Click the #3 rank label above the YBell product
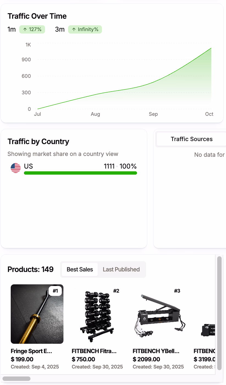The width and height of the screenshot is (226, 385). click(x=177, y=291)
